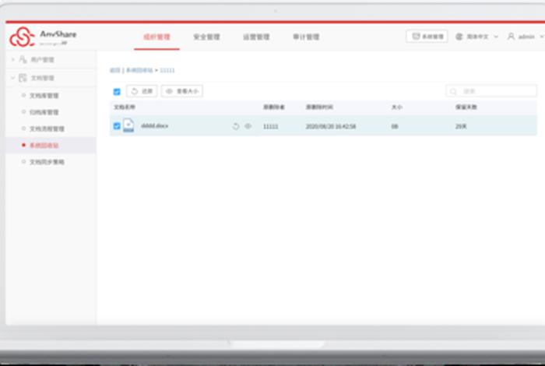
Task: Click the docx file type icon
Action: pos(128,125)
